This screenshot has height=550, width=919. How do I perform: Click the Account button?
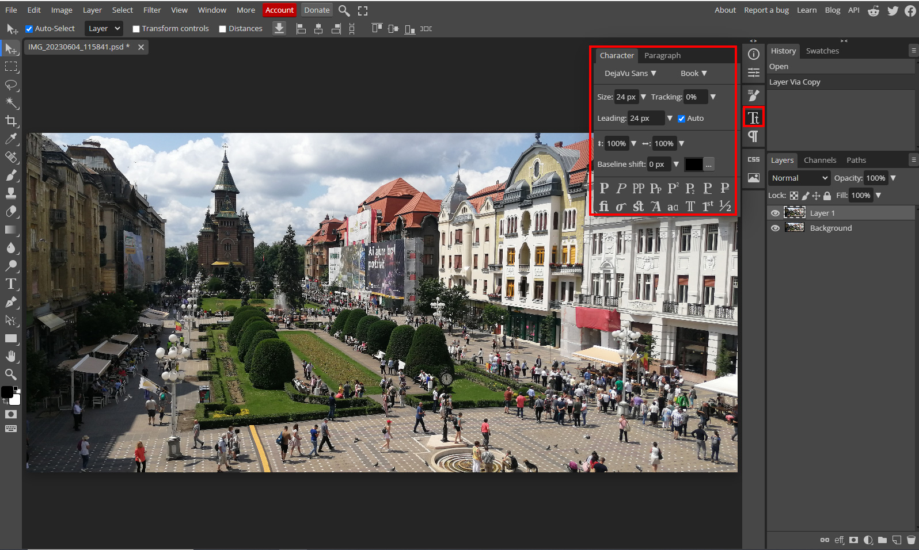279,10
